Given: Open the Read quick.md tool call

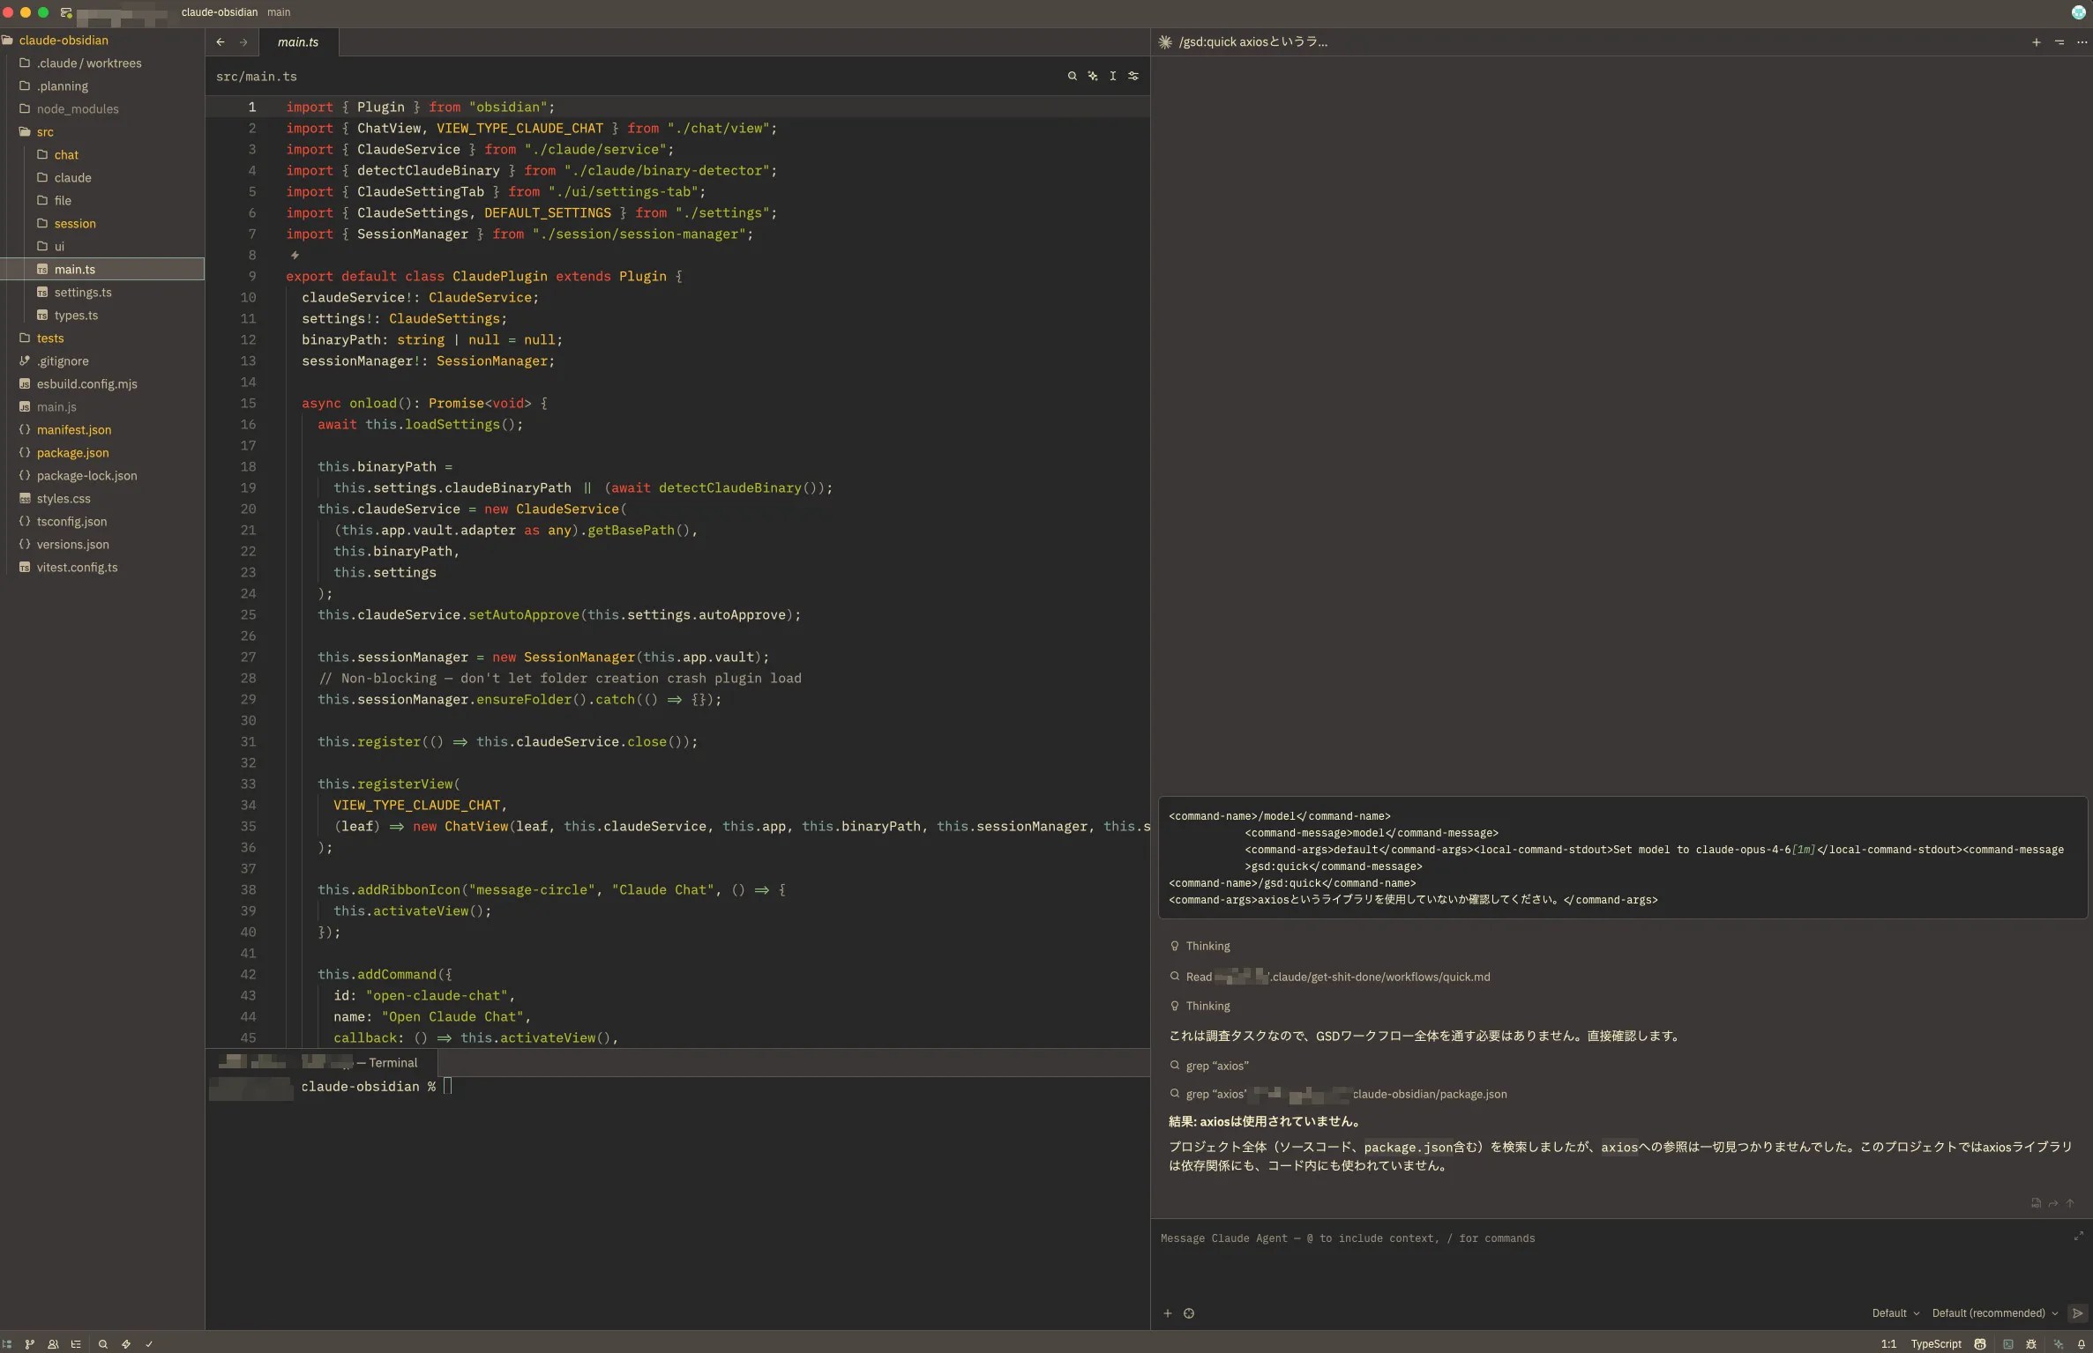Looking at the screenshot, I should pos(1330,977).
